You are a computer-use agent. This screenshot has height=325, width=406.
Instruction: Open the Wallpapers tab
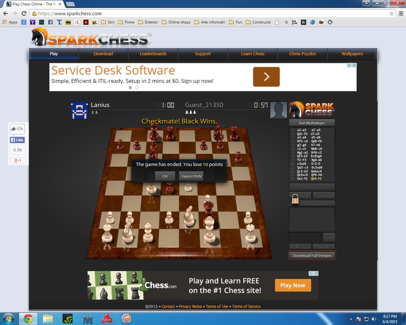pyautogui.click(x=352, y=54)
